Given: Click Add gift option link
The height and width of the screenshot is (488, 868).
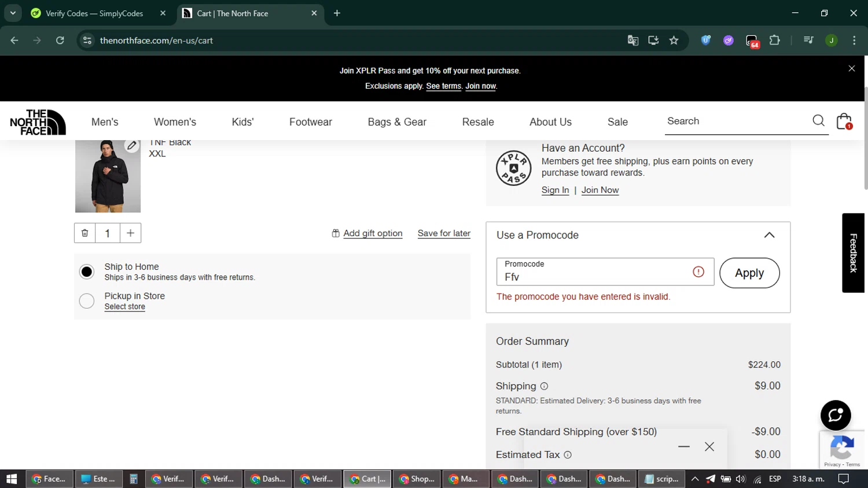Looking at the screenshot, I should [373, 233].
